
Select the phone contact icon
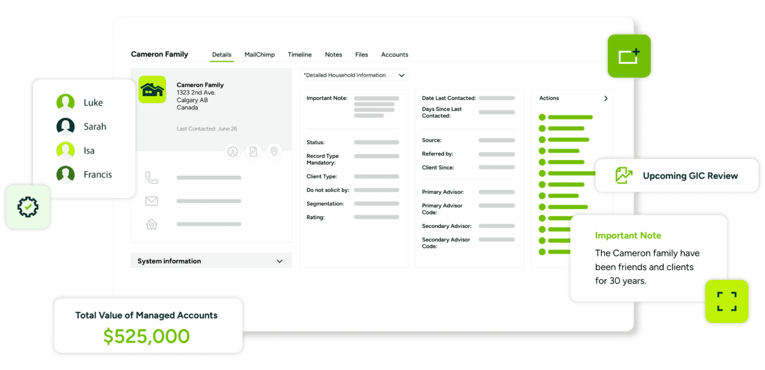coord(151,177)
